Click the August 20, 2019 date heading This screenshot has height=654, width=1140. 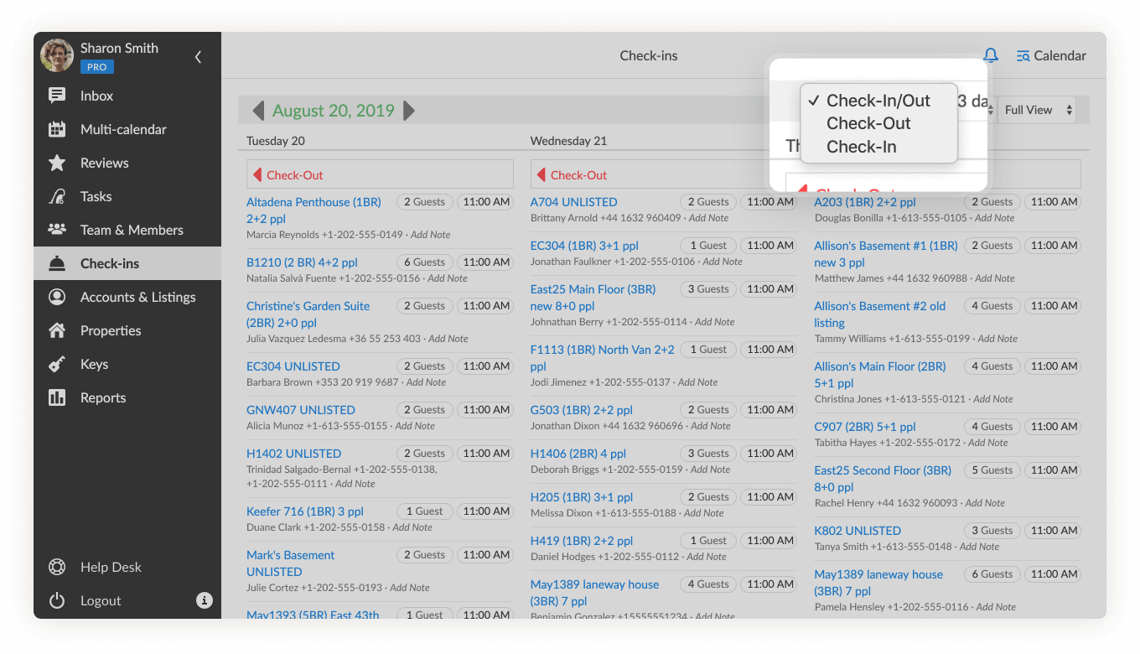point(333,111)
